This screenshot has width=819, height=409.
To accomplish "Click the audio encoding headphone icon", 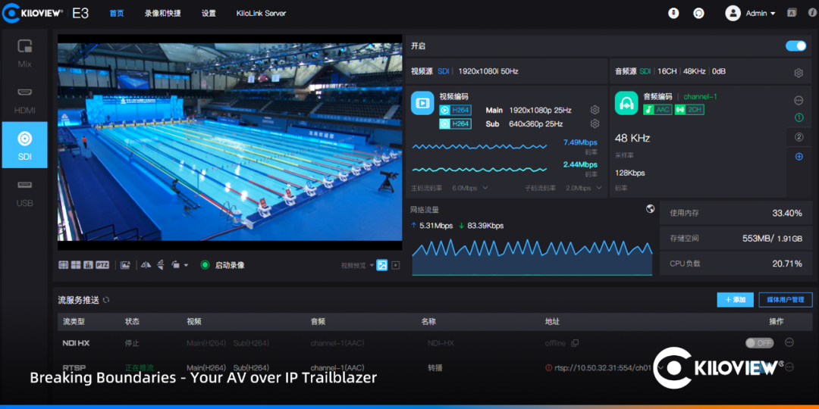I will [626, 103].
